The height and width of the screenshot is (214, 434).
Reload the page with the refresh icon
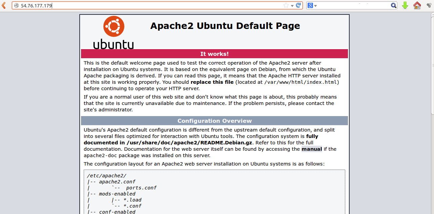coord(298,5)
